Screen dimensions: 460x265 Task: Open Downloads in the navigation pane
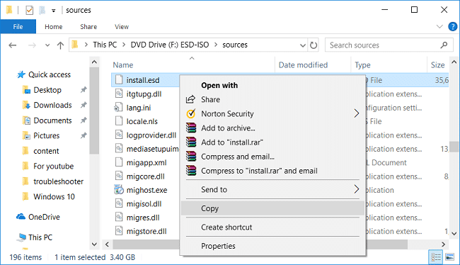pos(52,105)
